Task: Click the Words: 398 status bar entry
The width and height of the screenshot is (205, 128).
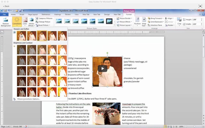Action: tap(17, 126)
